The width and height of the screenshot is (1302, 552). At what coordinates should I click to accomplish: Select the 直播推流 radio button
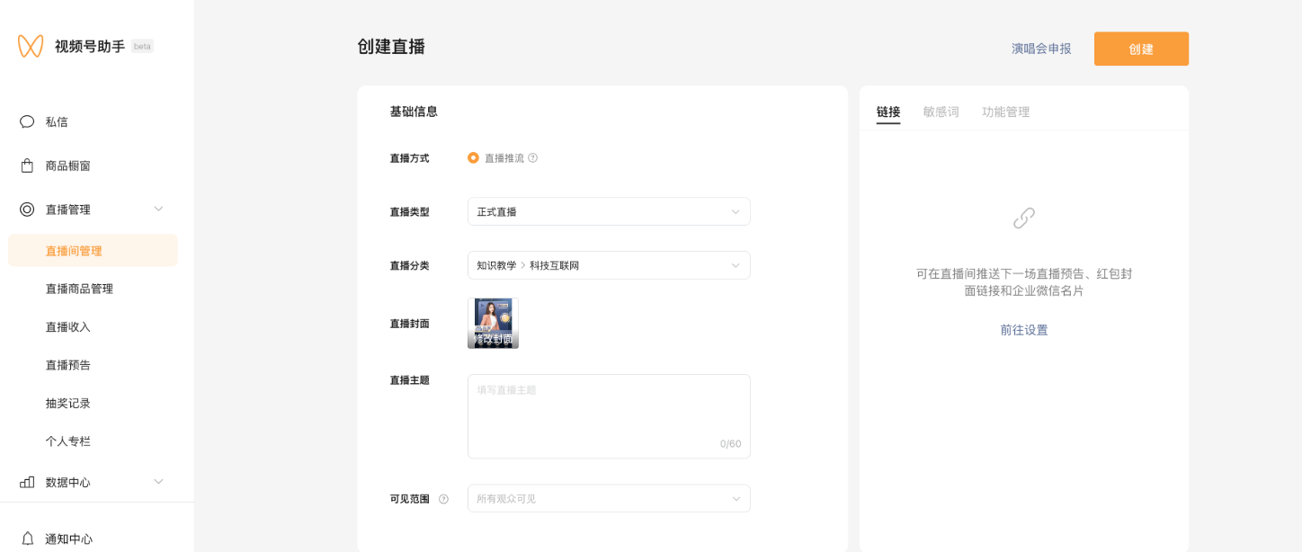pos(473,158)
